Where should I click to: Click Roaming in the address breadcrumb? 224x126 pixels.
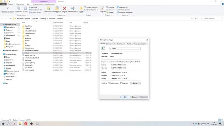[x=43, y=19]
